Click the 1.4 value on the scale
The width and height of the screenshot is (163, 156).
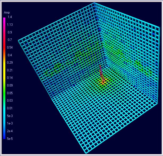pos(10,17)
